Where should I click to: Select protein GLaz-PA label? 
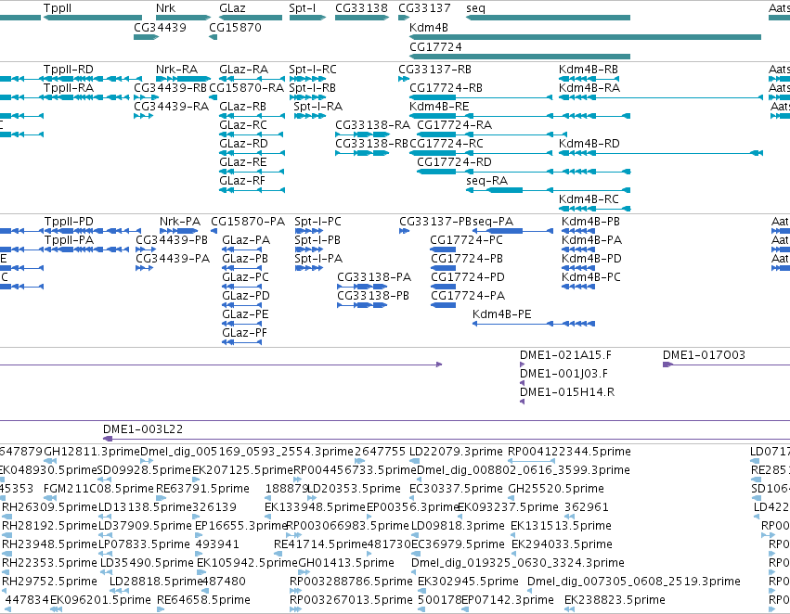point(246,240)
